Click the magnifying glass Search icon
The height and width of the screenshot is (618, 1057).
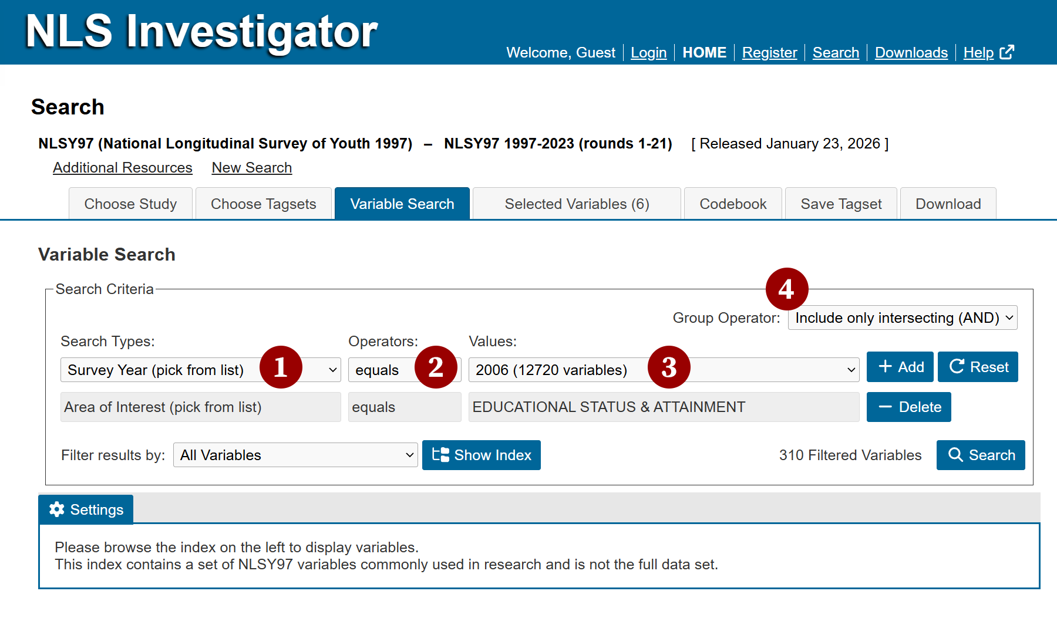pyautogui.click(x=955, y=455)
